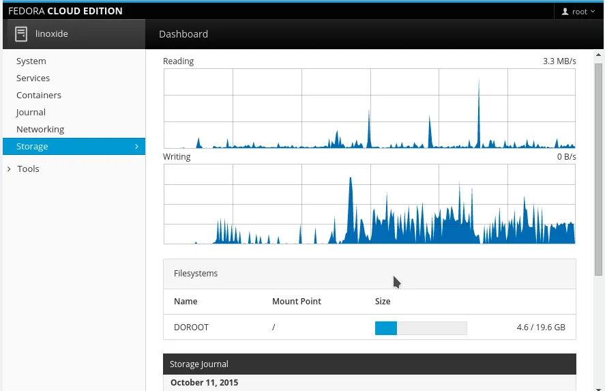Screen dimensions: 605x391
Task: Expand the Tools section chevron
Action: (x=9, y=169)
